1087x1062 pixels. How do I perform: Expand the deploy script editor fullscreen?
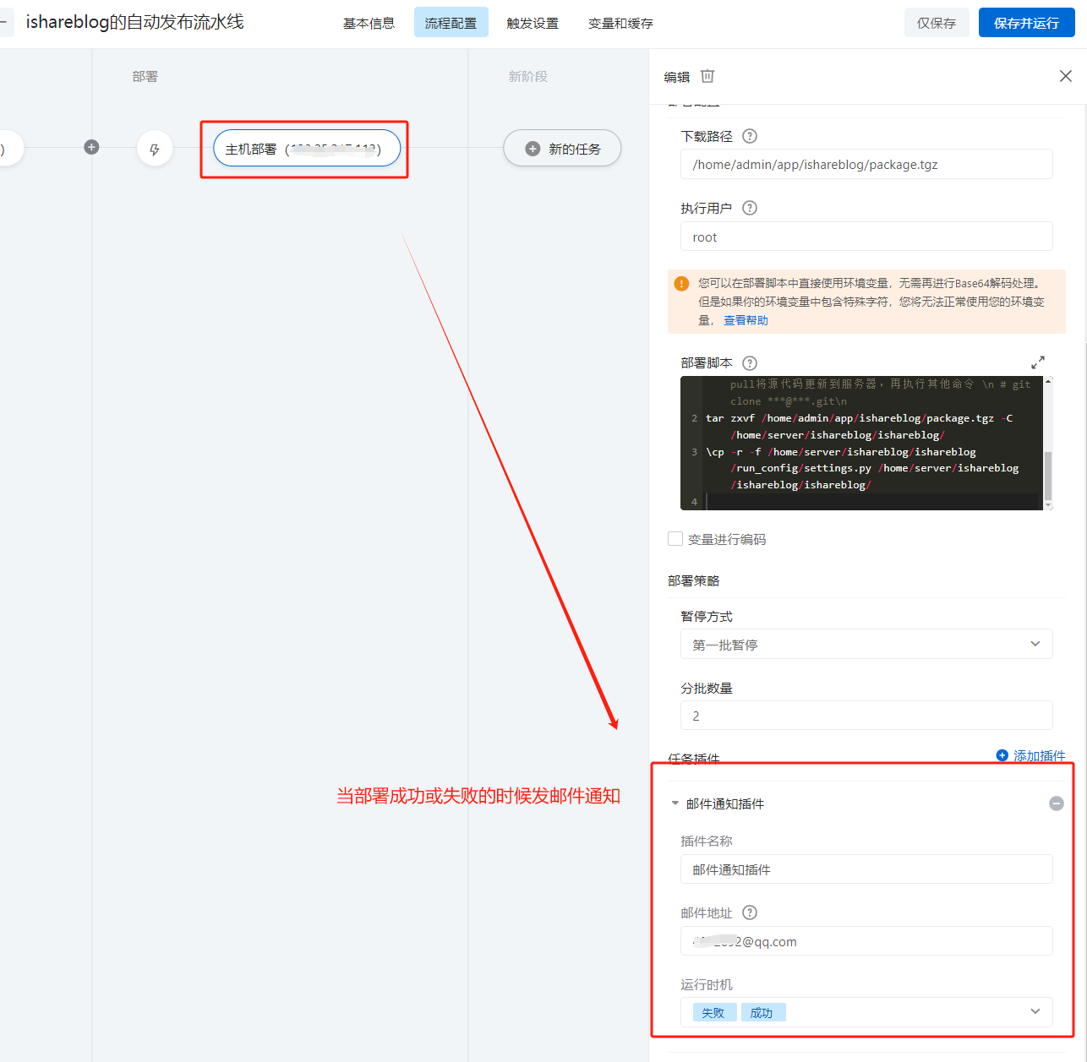(x=1038, y=362)
